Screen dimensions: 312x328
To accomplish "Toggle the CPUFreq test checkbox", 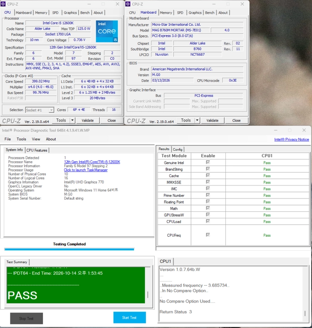I will pyautogui.click(x=208, y=235).
